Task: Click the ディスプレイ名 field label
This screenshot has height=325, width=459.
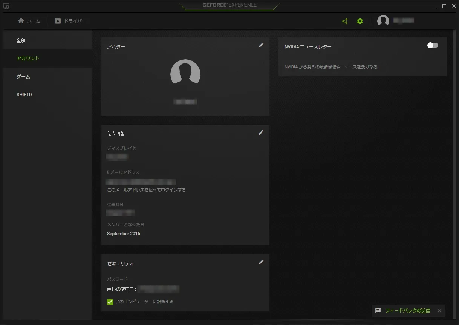Action: click(121, 148)
